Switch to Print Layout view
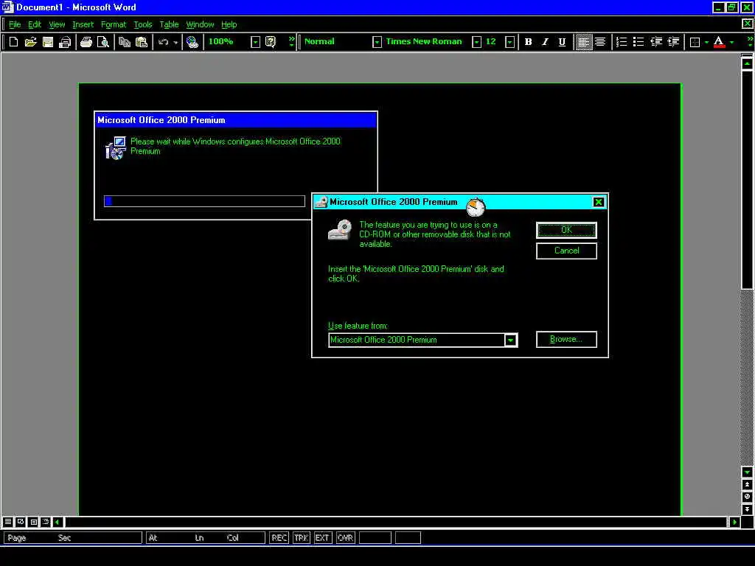Viewport: 755px width, 566px height. (33, 522)
